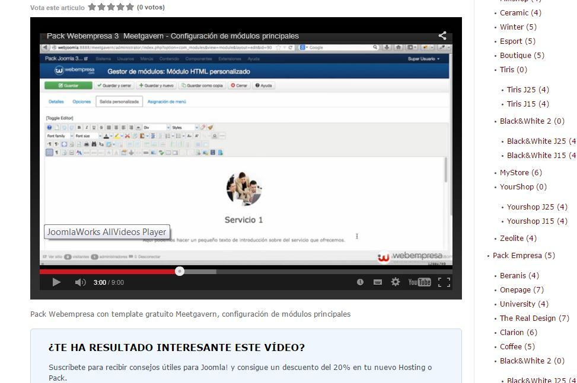The width and height of the screenshot is (577, 383).
Task: Click the video progress scrubber handle
Action: click(180, 271)
